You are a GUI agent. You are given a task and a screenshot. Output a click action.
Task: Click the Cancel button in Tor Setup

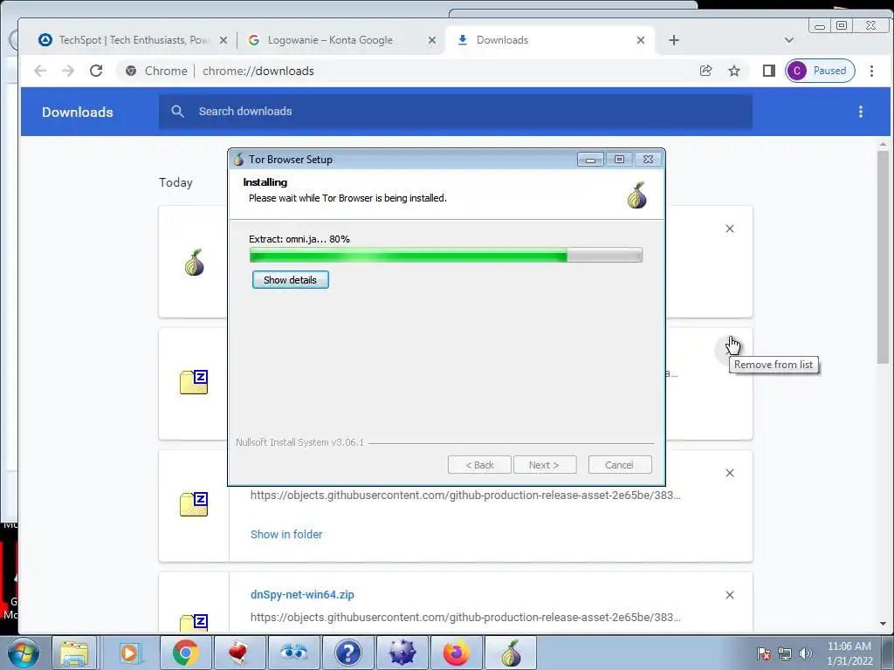pos(619,465)
